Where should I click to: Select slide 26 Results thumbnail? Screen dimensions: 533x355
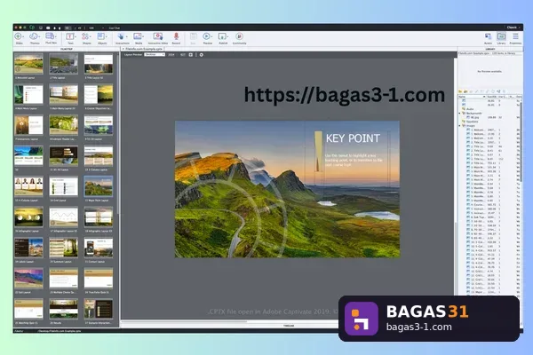pyautogui.click(x=64, y=309)
